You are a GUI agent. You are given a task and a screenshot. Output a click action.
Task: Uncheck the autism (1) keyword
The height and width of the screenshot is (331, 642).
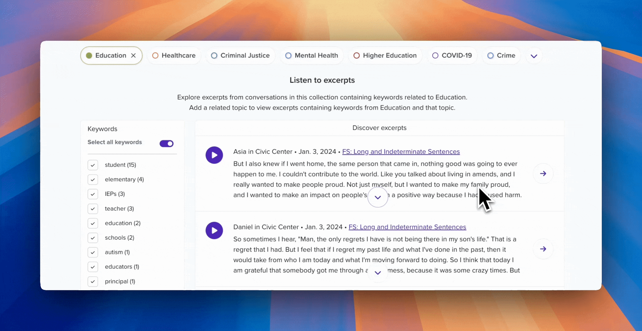[93, 252]
